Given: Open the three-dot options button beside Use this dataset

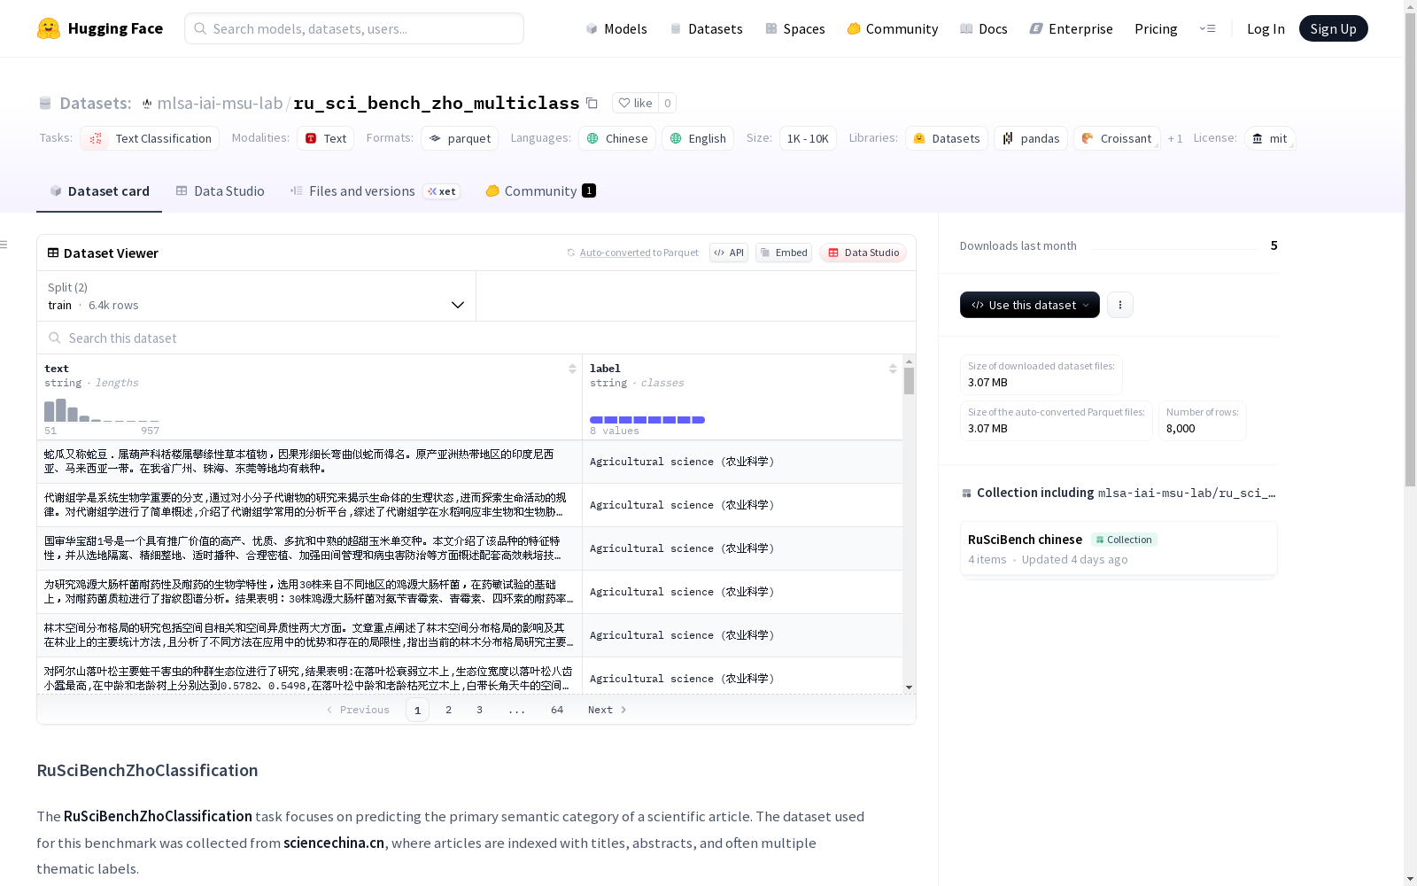Looking at the screenshot, I should pos(1120,305).
